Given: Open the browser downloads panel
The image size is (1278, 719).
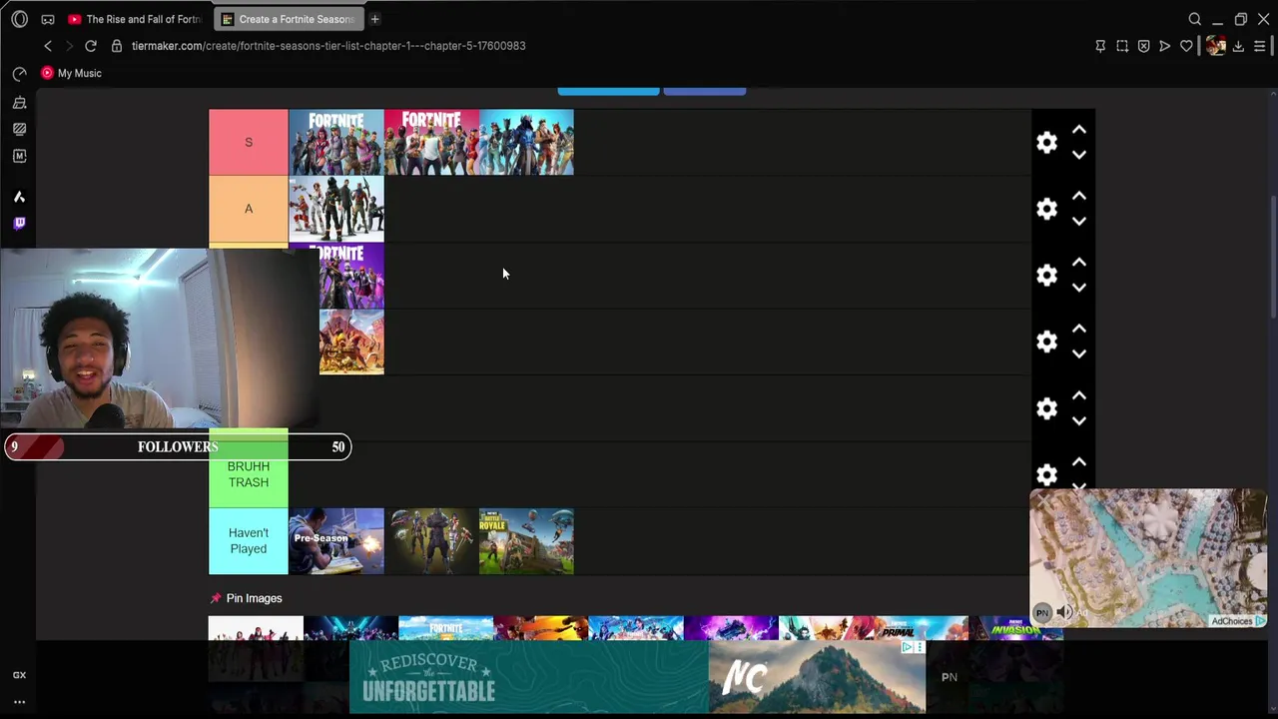Looking at the screenshot, I should tap(1238, 46).
